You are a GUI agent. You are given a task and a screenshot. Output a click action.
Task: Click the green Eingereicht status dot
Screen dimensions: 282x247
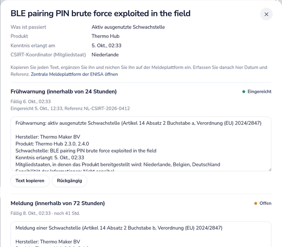(244, 92)
